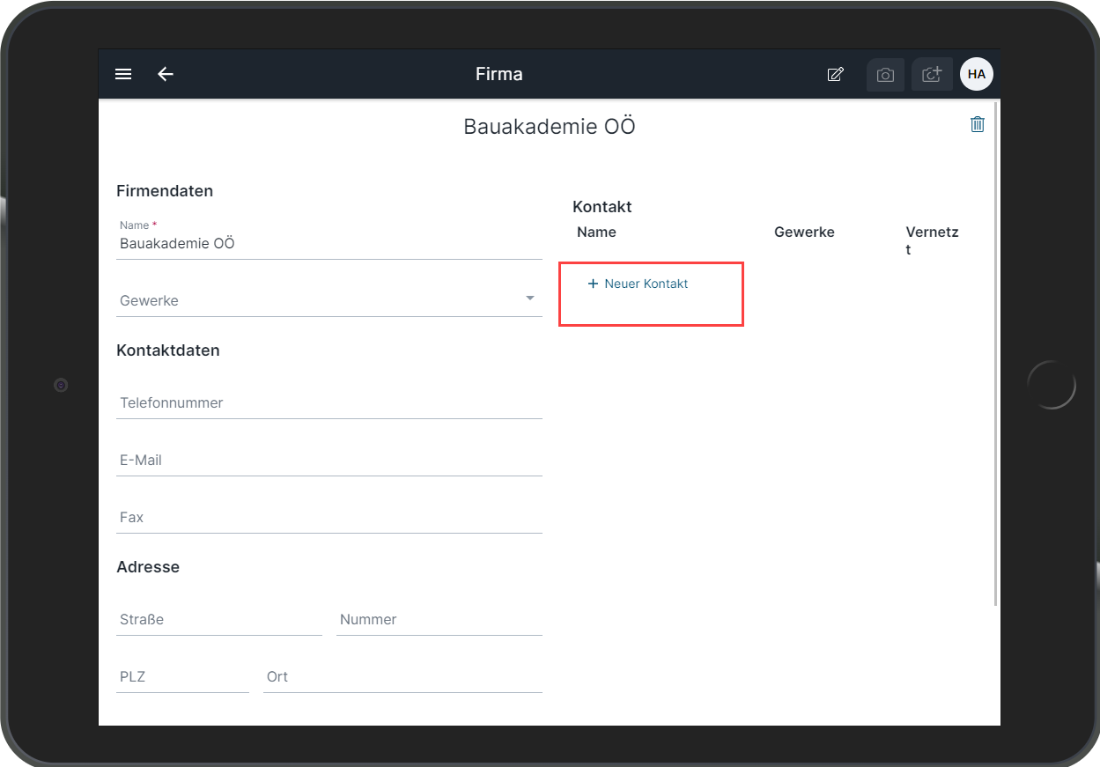The image size is (1100, 767).
Task: Open the camera photo icon
Action: [x=885, y=75]
